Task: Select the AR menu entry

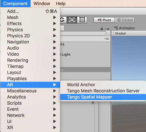Action: click(x=30, y=85)
